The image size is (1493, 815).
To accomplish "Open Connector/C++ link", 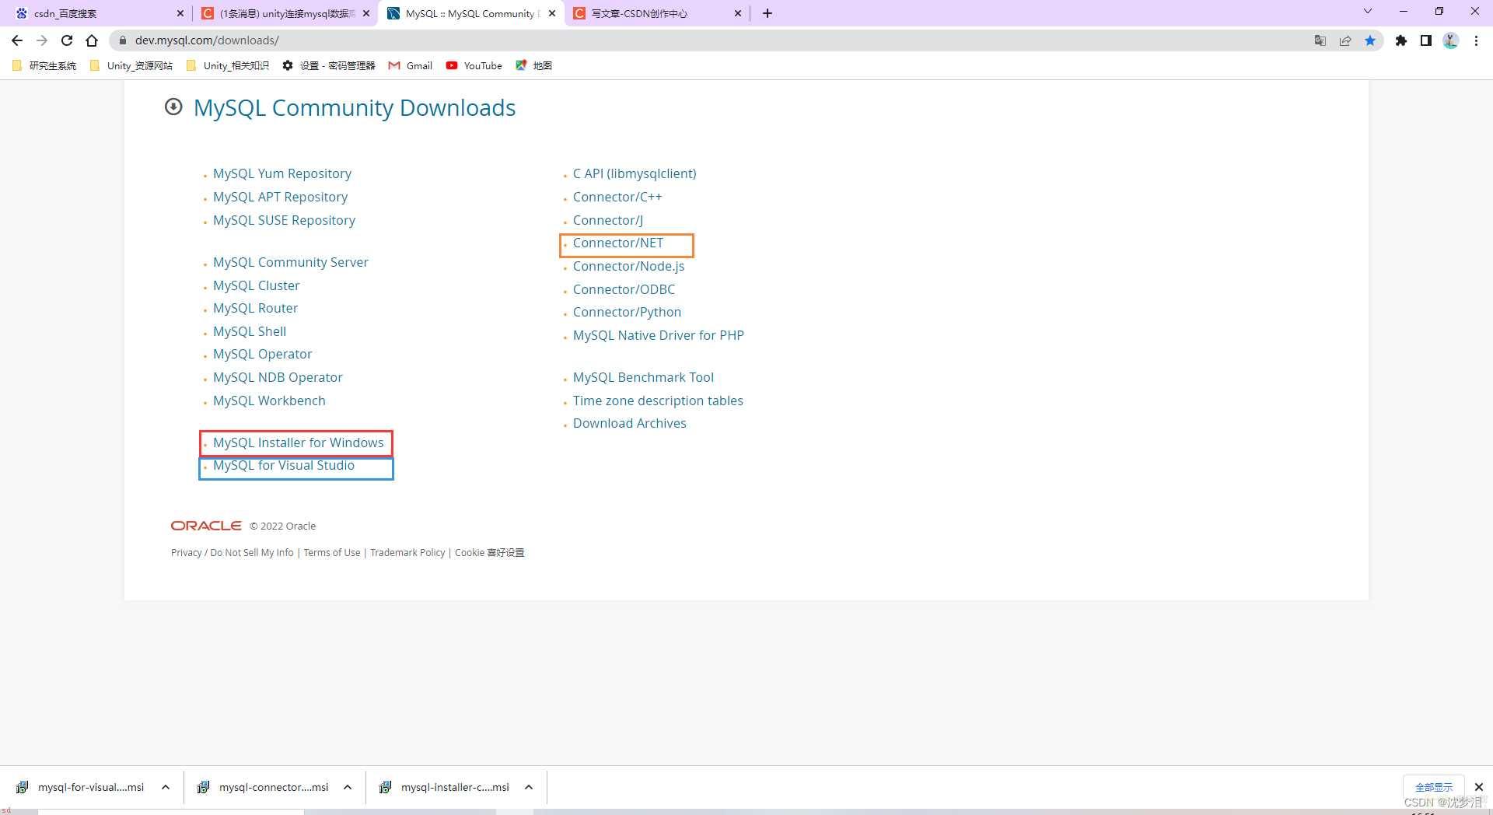I will pyautogui.click(x=617, y=197).
